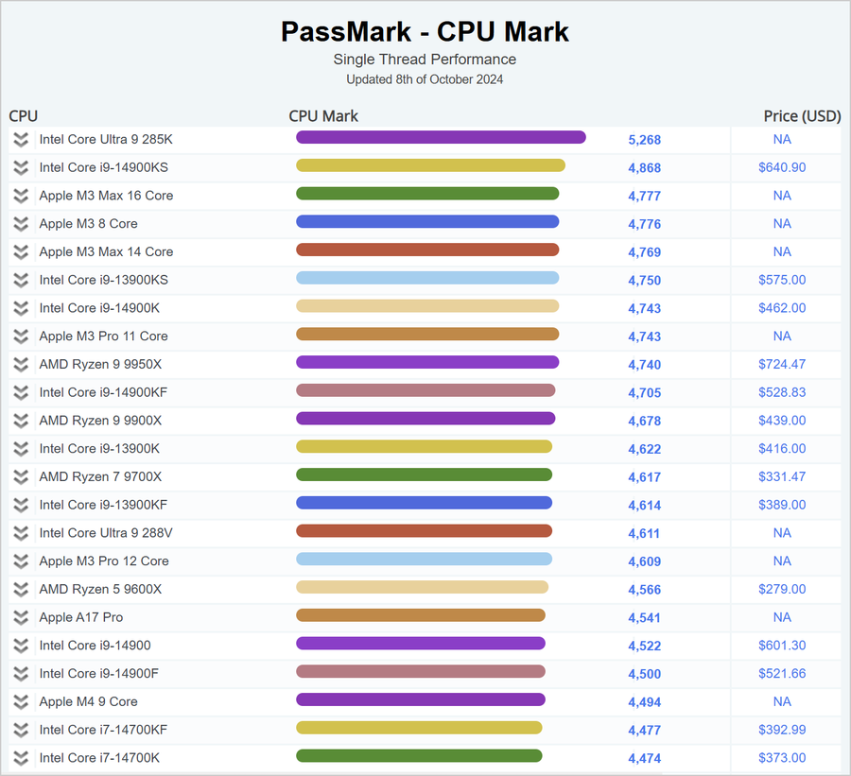The height and width of the screenshot is (776, 851).
Task: Click the $575.00 price for i9-13900KS
Action: point(782,280)
